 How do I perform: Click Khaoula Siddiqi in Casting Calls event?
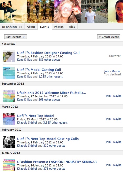point(27,146)
